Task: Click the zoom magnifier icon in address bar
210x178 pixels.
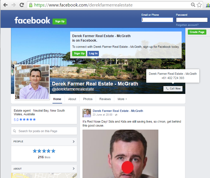Action: point(193,5)
